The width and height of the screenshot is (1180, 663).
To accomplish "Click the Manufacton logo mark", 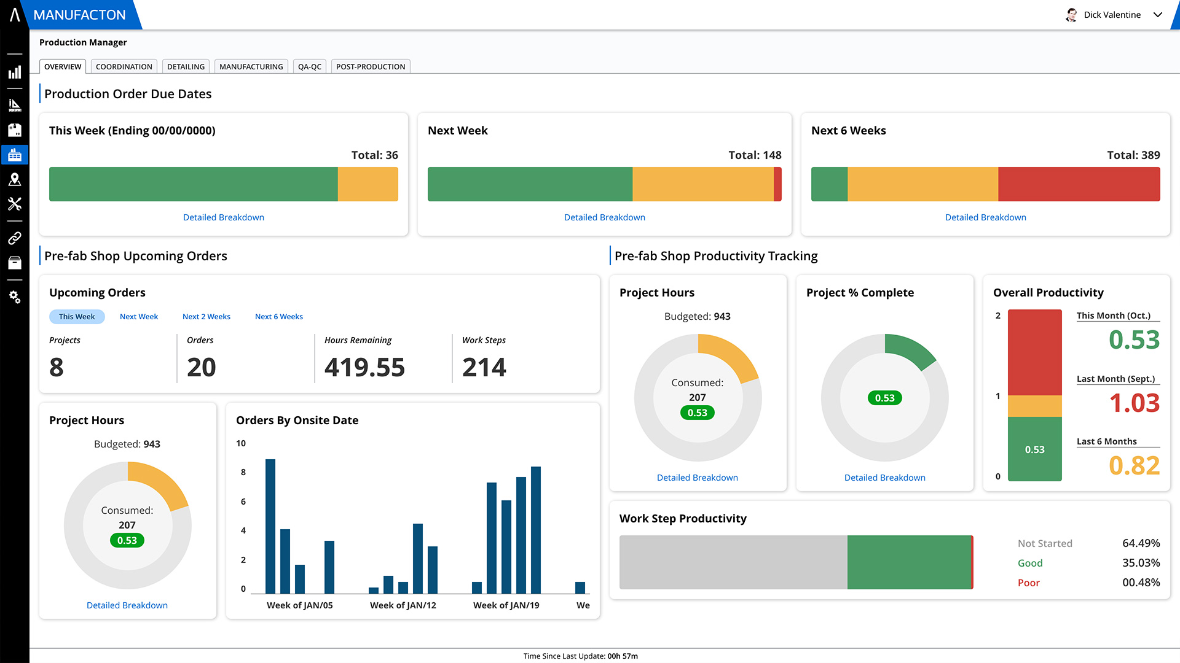I will click(x=15, y=15).
